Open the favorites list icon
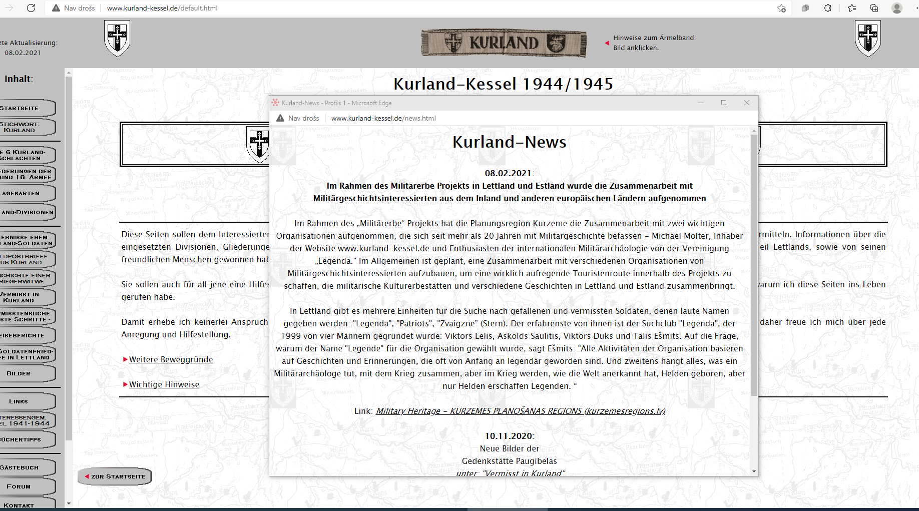This screenshot has height=511, width=919. [x=852, y=8]
